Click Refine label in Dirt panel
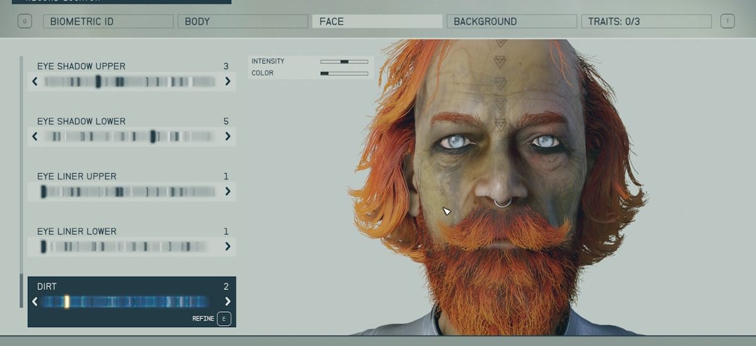This screenshot has height=346, width=756. [x=203, y=319]
